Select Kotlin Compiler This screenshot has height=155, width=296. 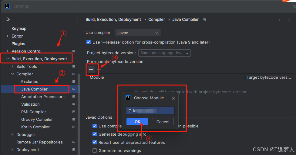tap(35, 127)
